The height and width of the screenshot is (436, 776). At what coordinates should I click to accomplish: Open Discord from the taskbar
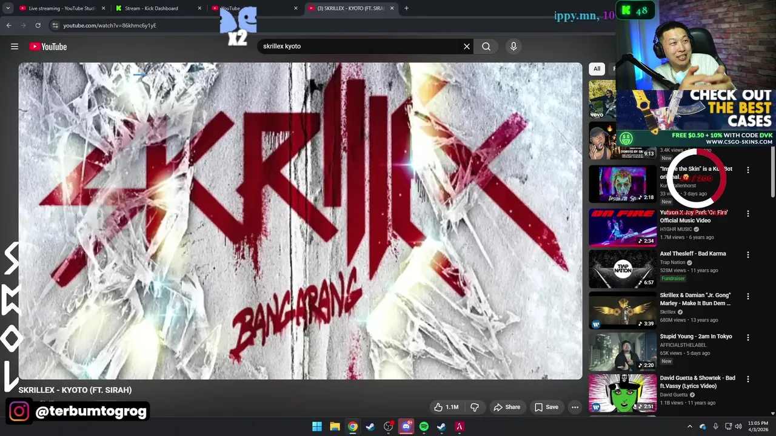point(406,426)
